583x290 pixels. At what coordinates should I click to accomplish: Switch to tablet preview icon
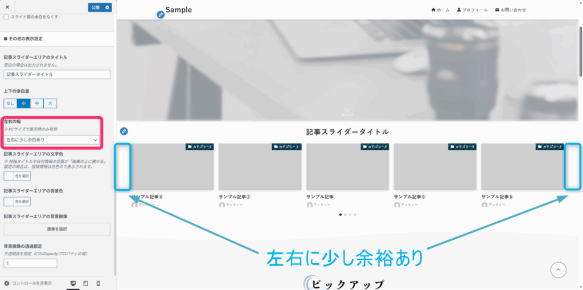pyautogui.click(x=86, y=283)
